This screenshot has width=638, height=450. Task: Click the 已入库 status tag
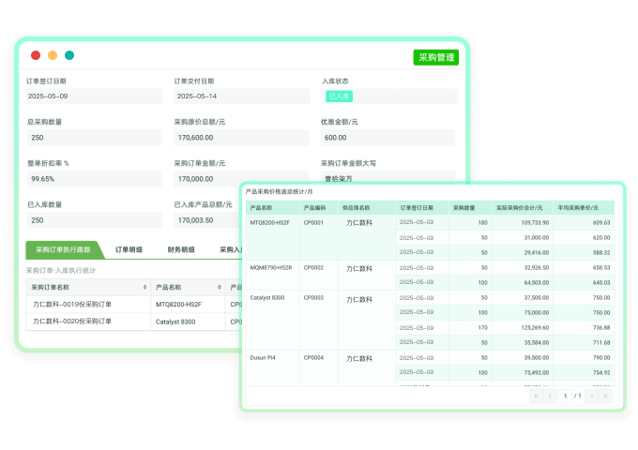(x=338, y=96)
